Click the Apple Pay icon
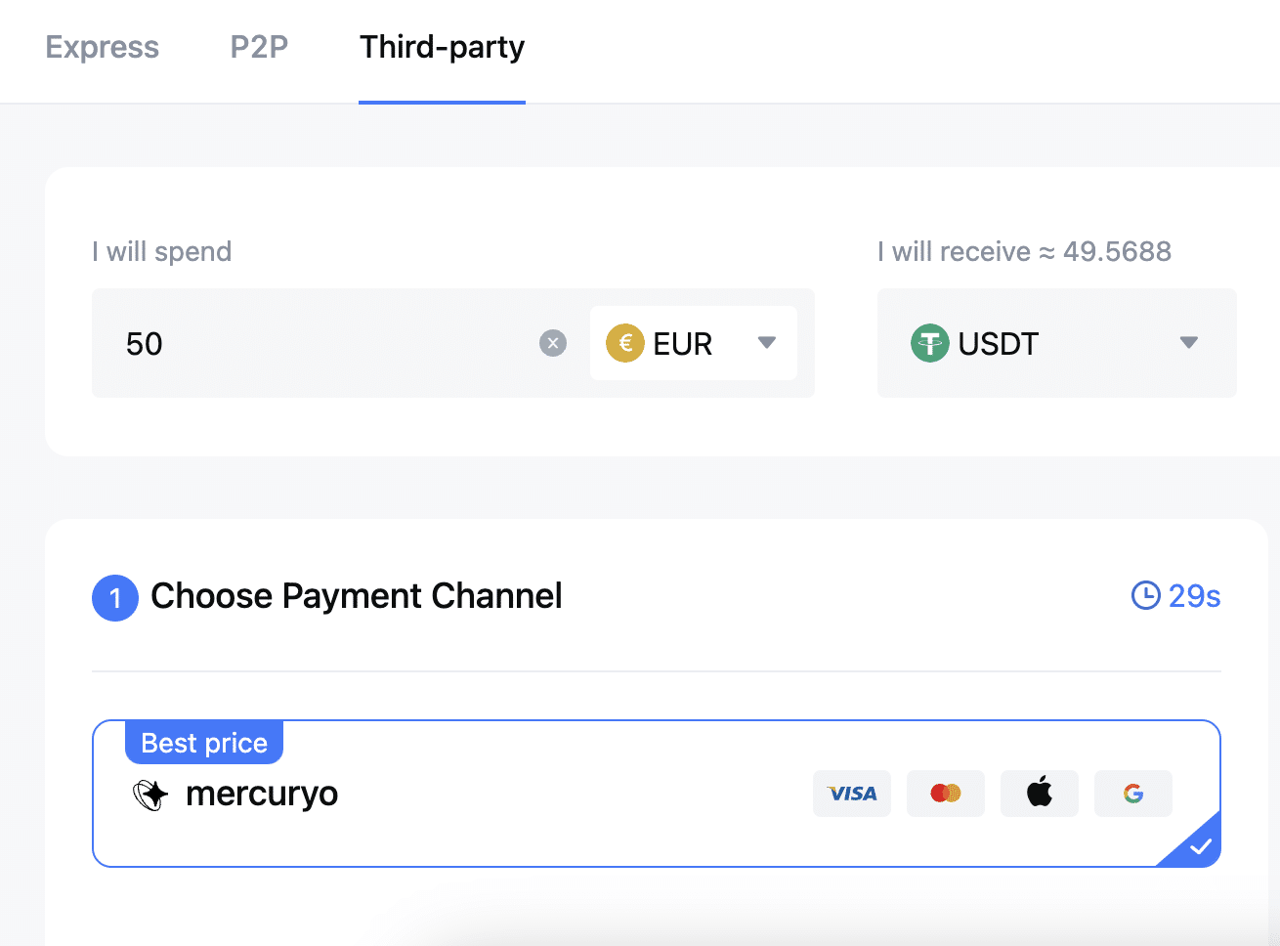1280x946 pixels. tap(1040, 793)
